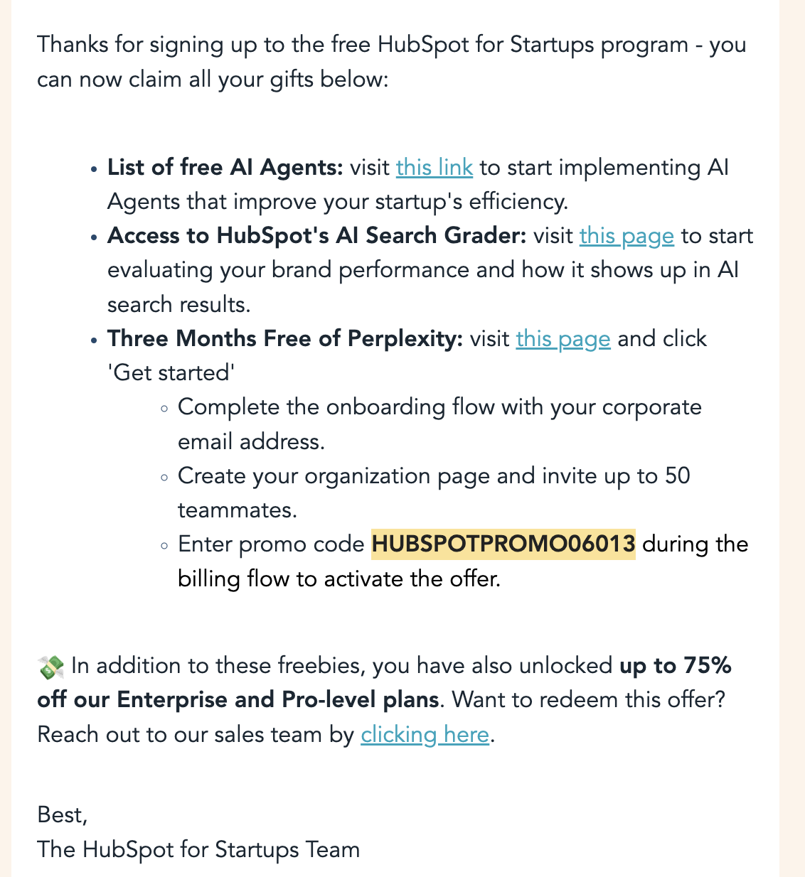Click the money-with-wings emoji icon
This screenshot has height=877, width=805.
click(x=51, y=667)
